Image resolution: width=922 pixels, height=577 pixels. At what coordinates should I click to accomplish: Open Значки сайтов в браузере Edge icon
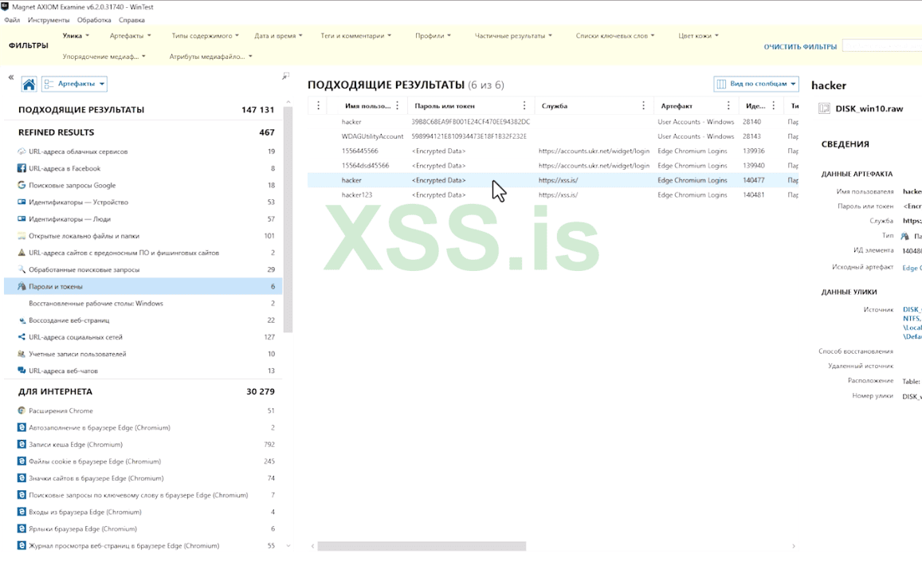click(x=22, y=478)
